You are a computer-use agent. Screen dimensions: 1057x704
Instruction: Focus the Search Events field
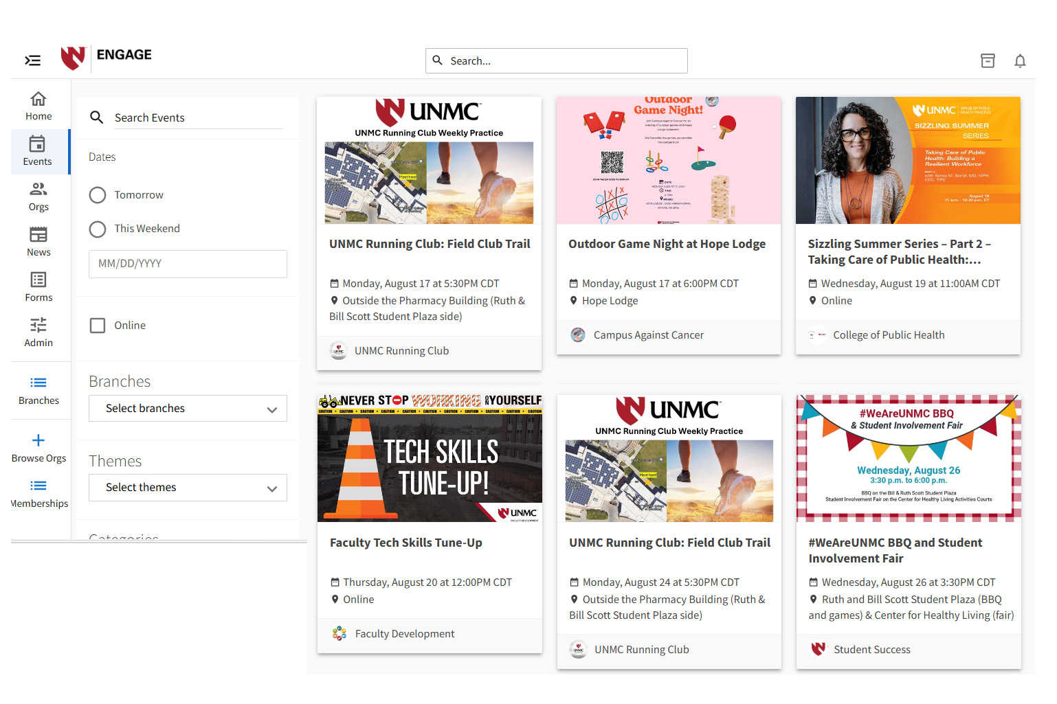tap(198, 118)
